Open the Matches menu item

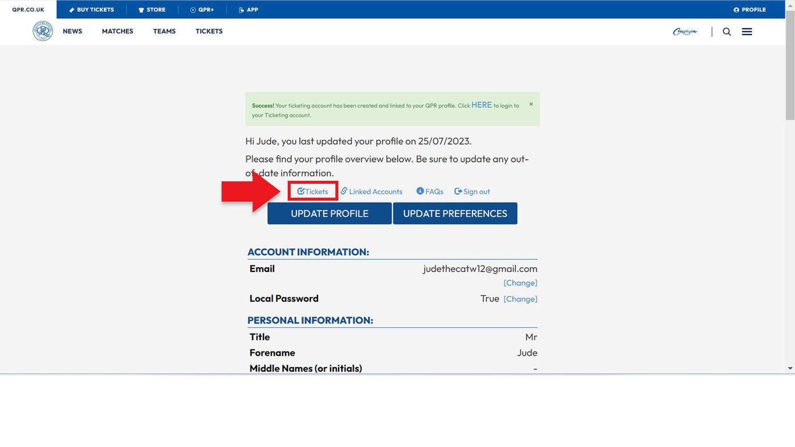coord(118,31)
